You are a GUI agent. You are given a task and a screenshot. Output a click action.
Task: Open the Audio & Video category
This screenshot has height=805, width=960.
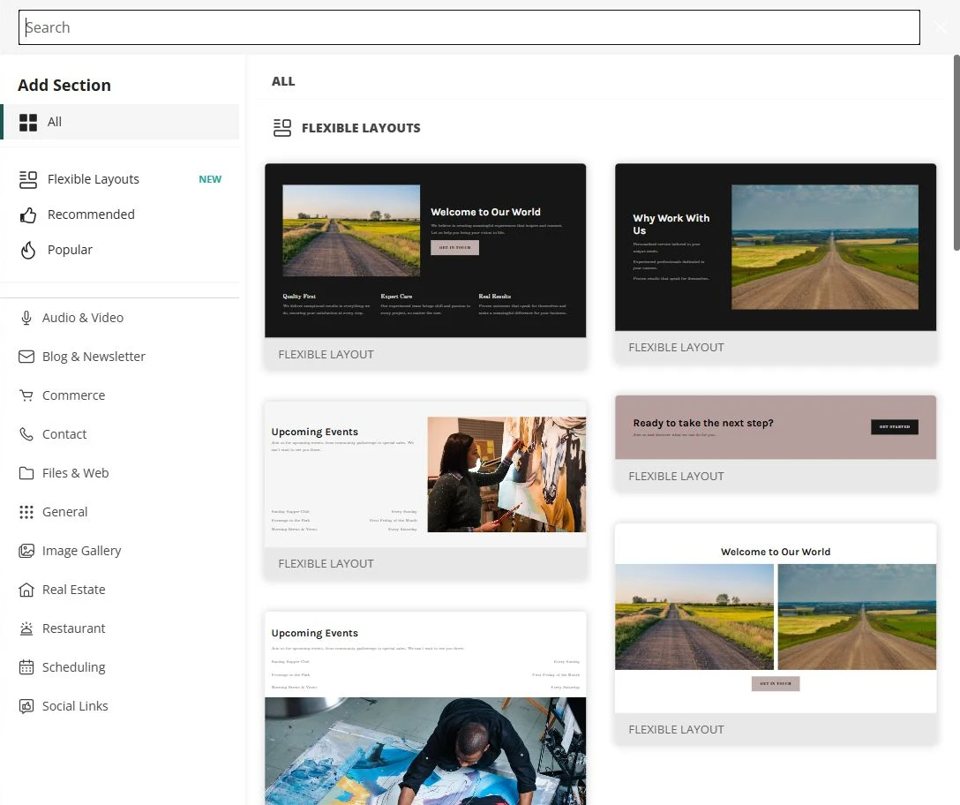click(120, 318)
